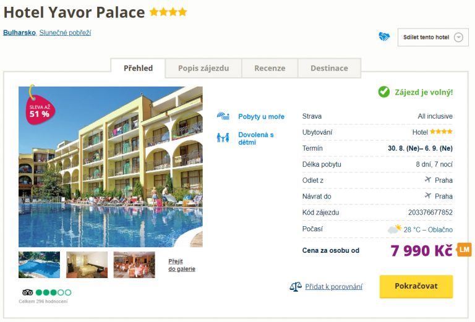Image resolution: width=475 pixels, height=322 pixels.
Task: Select the Destinace tab
Action: [x=329, y=69]
